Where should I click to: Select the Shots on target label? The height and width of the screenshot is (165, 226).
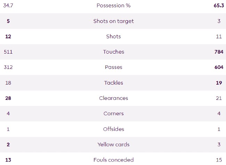pyautogui.click(x=113, y=21)
